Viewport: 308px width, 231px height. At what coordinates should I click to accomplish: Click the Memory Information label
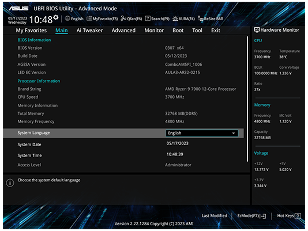(37, 106)
